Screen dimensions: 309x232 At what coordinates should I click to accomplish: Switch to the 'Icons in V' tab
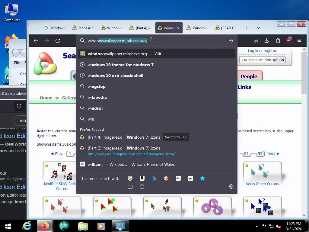(x=83, y=28)
